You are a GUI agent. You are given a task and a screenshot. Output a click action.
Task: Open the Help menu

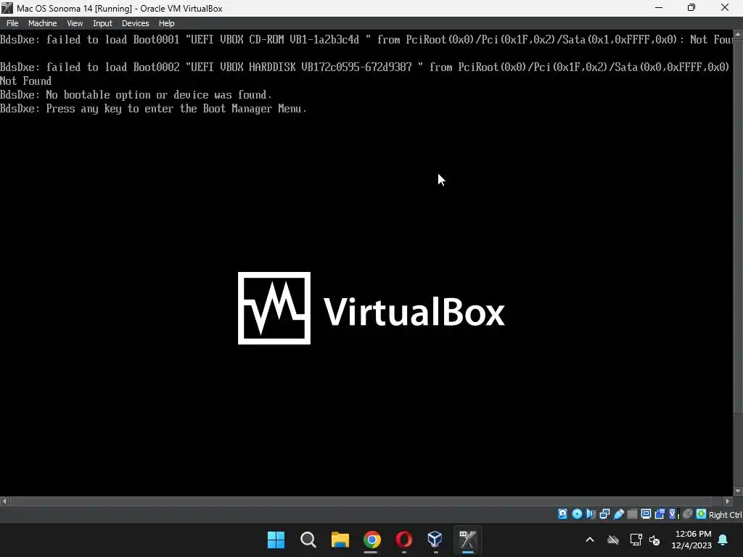click(166, 23)
